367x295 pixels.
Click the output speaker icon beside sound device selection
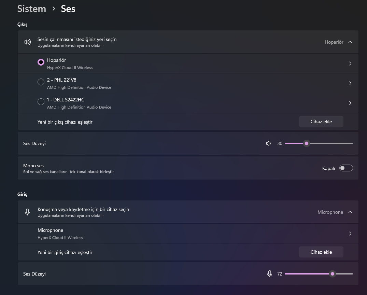click(27, 42)
